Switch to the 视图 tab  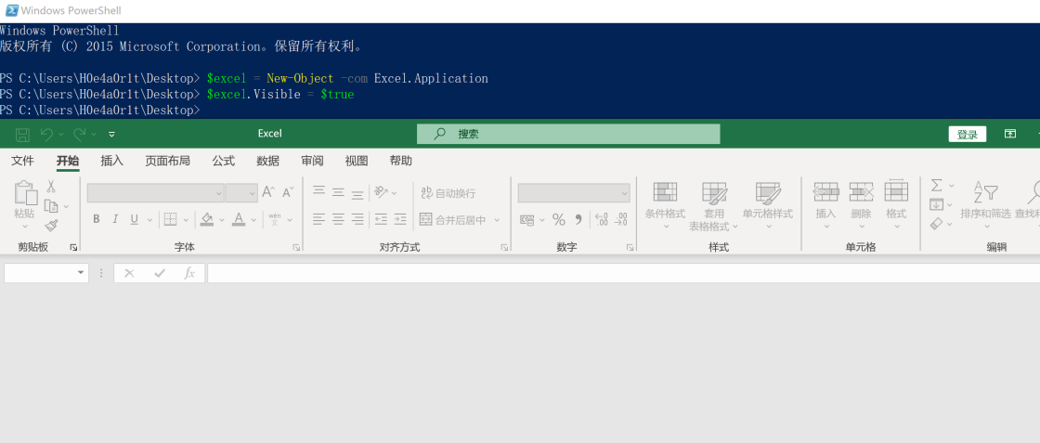(357, 162)
